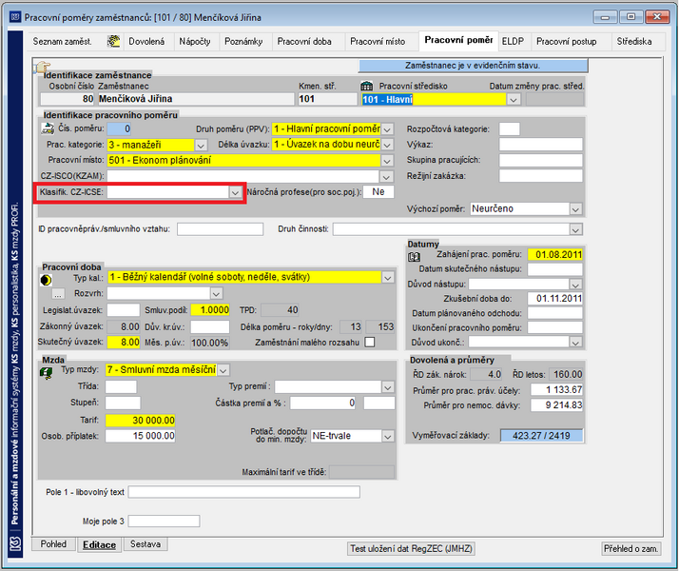This screenshot has height=571, width=679.
Task: Click the KS logo at the sidebar bottom
Action: 15,543
